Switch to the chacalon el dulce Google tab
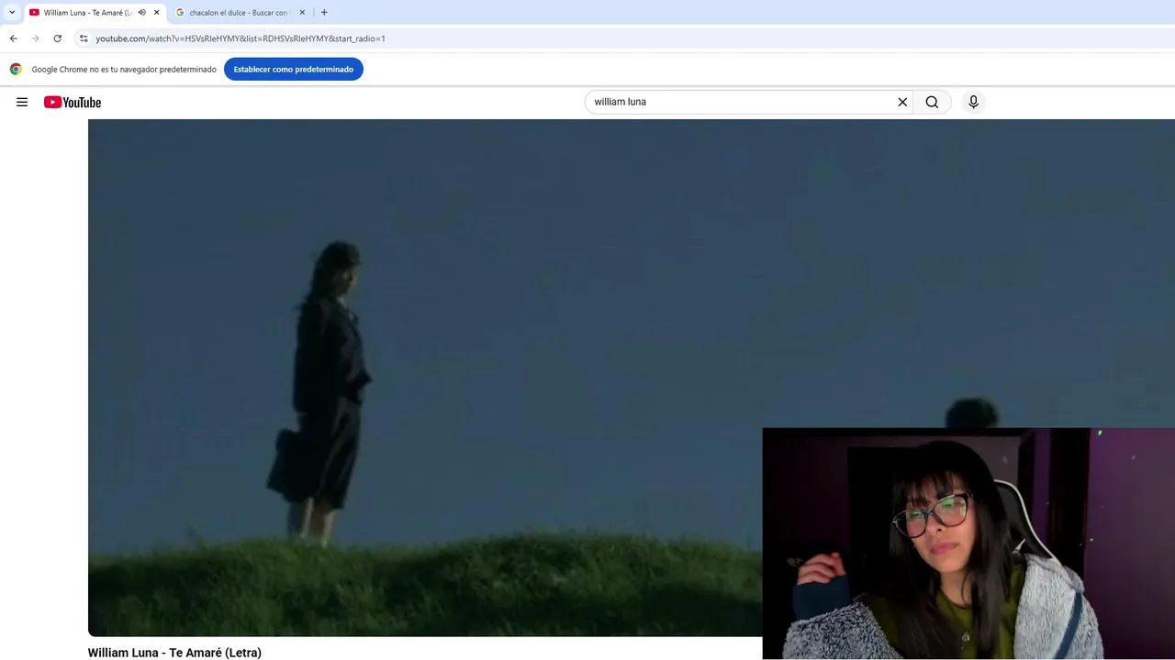The height and width of the screenshot is (660, 1175). [239, 13]
